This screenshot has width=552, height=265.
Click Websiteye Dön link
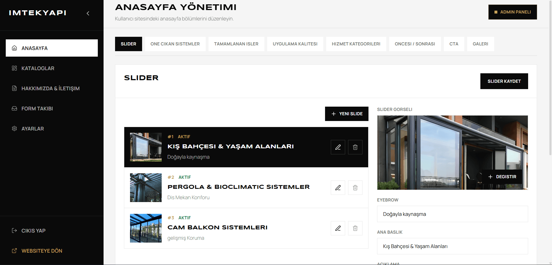(52, 251)
